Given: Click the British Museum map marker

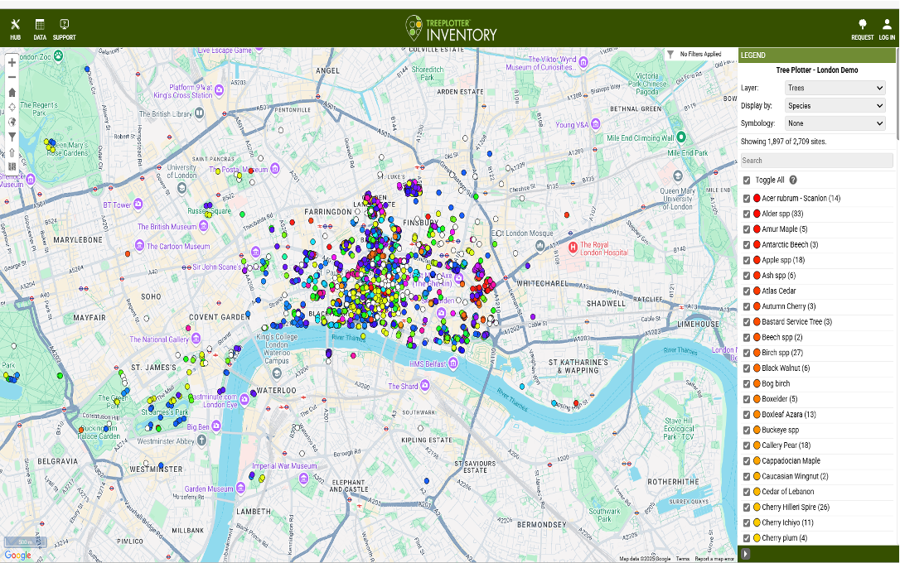Looking at the screenshot, I should [x=203, y=227].
